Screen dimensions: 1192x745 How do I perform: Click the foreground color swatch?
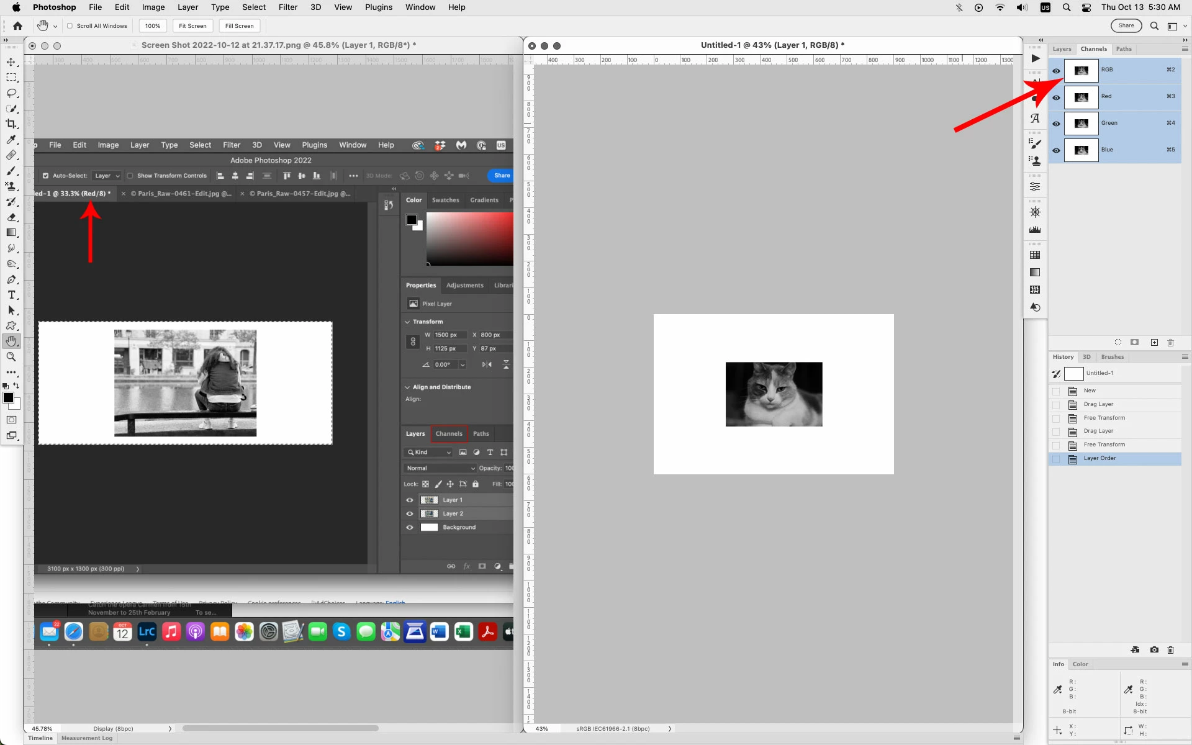8,398
